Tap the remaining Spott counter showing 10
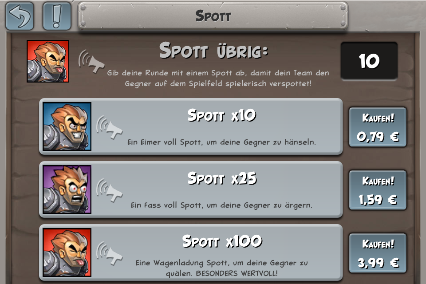 pyautogui.click(x=369, y=61)
